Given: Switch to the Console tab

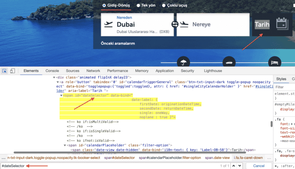Looking at the screenshot, I should click(x=52, y=71).
